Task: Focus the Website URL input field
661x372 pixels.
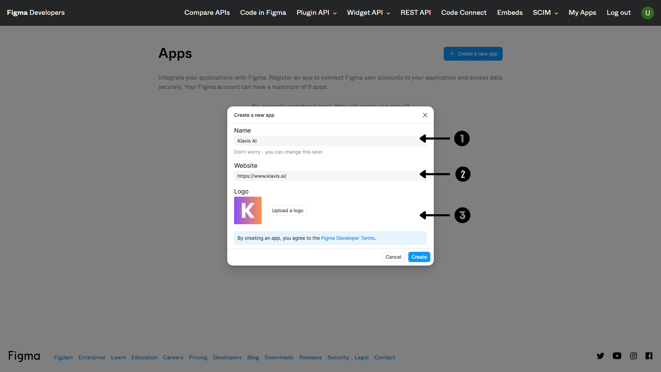Action: point(327,176)
